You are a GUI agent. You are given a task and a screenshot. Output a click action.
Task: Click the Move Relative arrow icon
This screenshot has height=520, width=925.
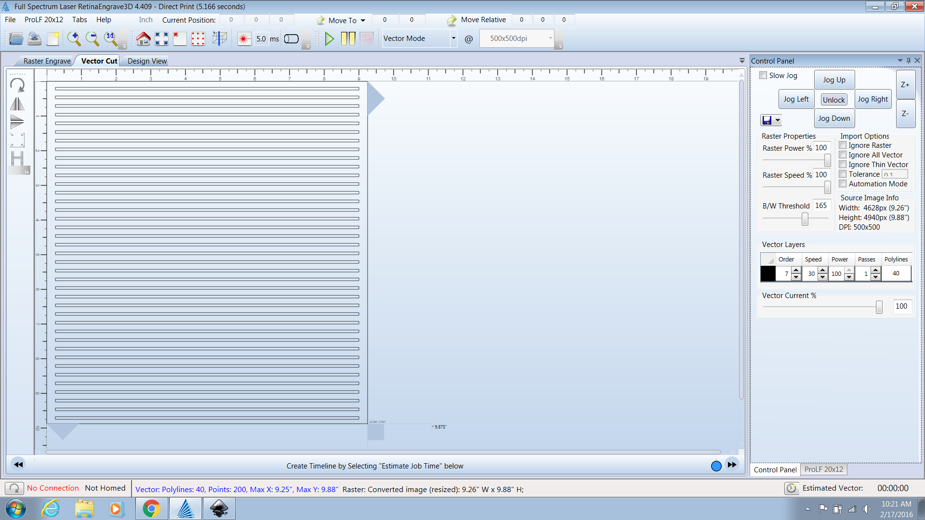point(451,20)
